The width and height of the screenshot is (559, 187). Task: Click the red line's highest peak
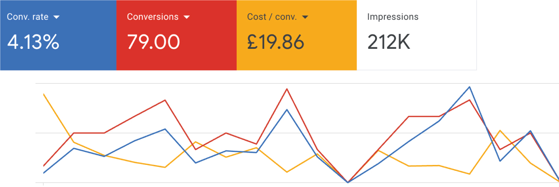[287, 89]
